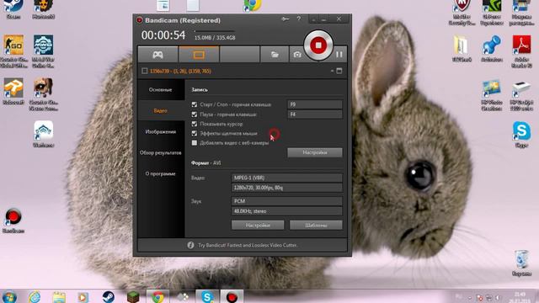Click the F4 pause hotkey field
The width and height of the screenshot is (539, 303).
coord(315,114)
